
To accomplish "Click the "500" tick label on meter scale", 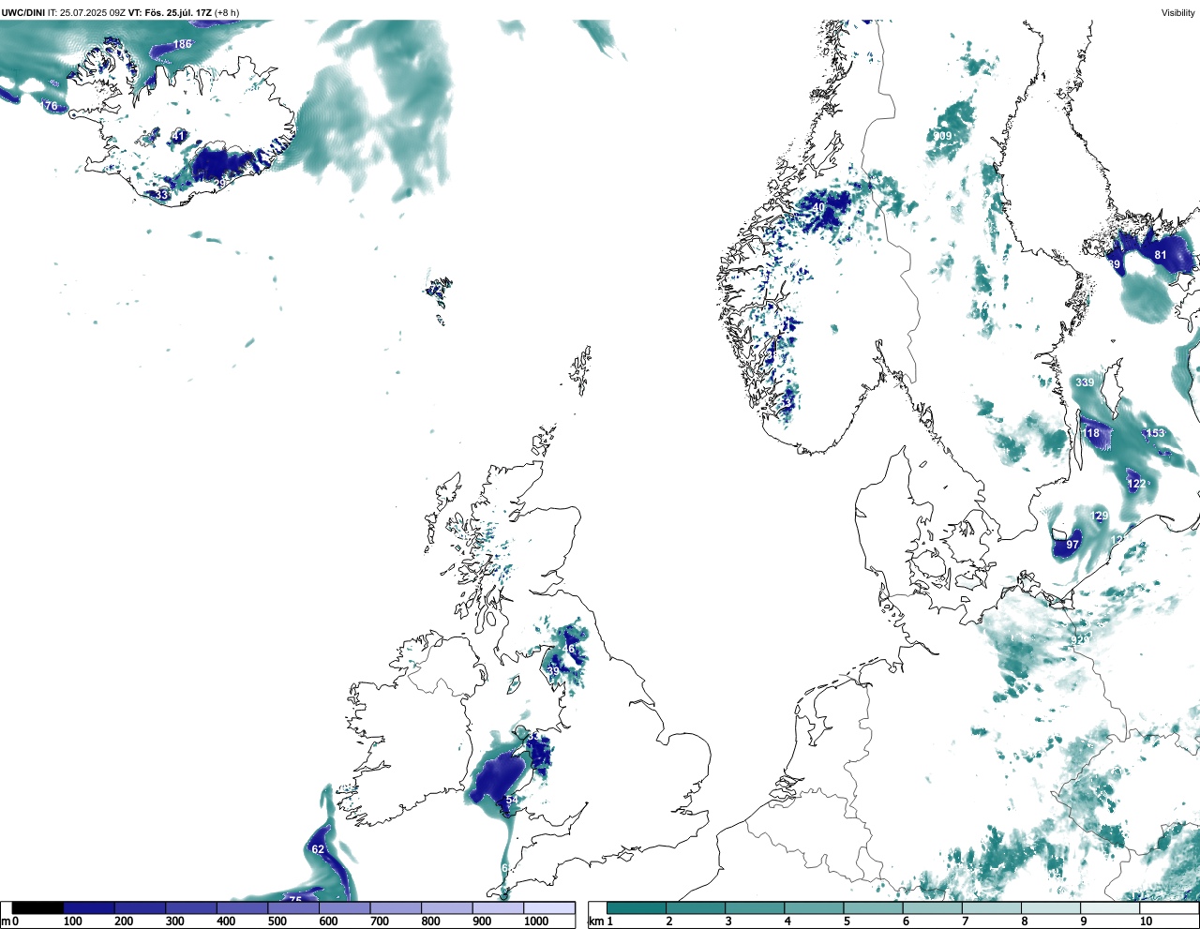I will [x=277, y=922].
